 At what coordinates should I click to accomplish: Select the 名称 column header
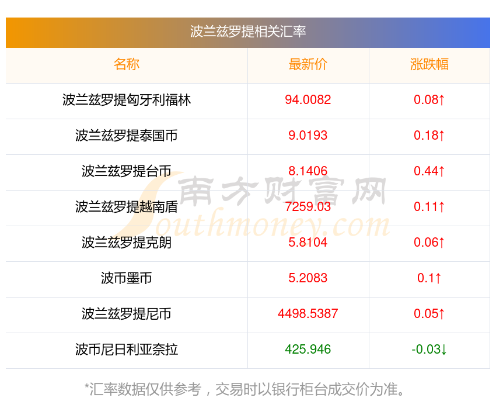tap(127, 64)
